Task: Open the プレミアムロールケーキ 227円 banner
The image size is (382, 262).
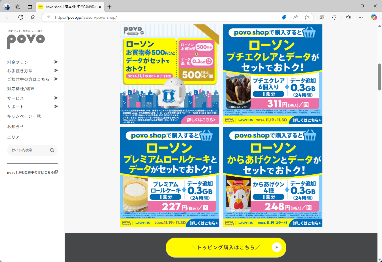Action: pyautogui.click(x=169, y=177)
